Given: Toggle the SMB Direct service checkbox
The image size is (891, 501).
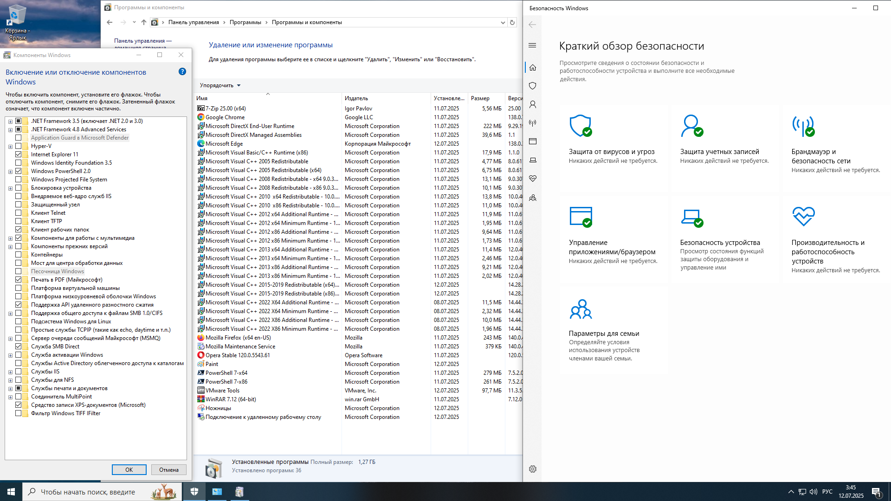Looking at the screenshot, I should (x=19, y=347).
